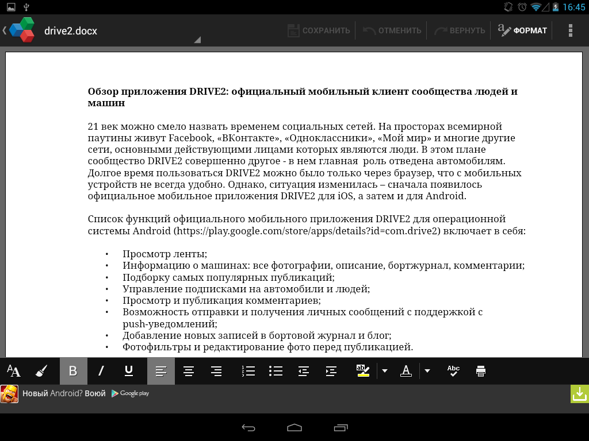This screenshot has width=589, height=441.
Task: Apply bulleted list formatting
Action: pos(276,371)
